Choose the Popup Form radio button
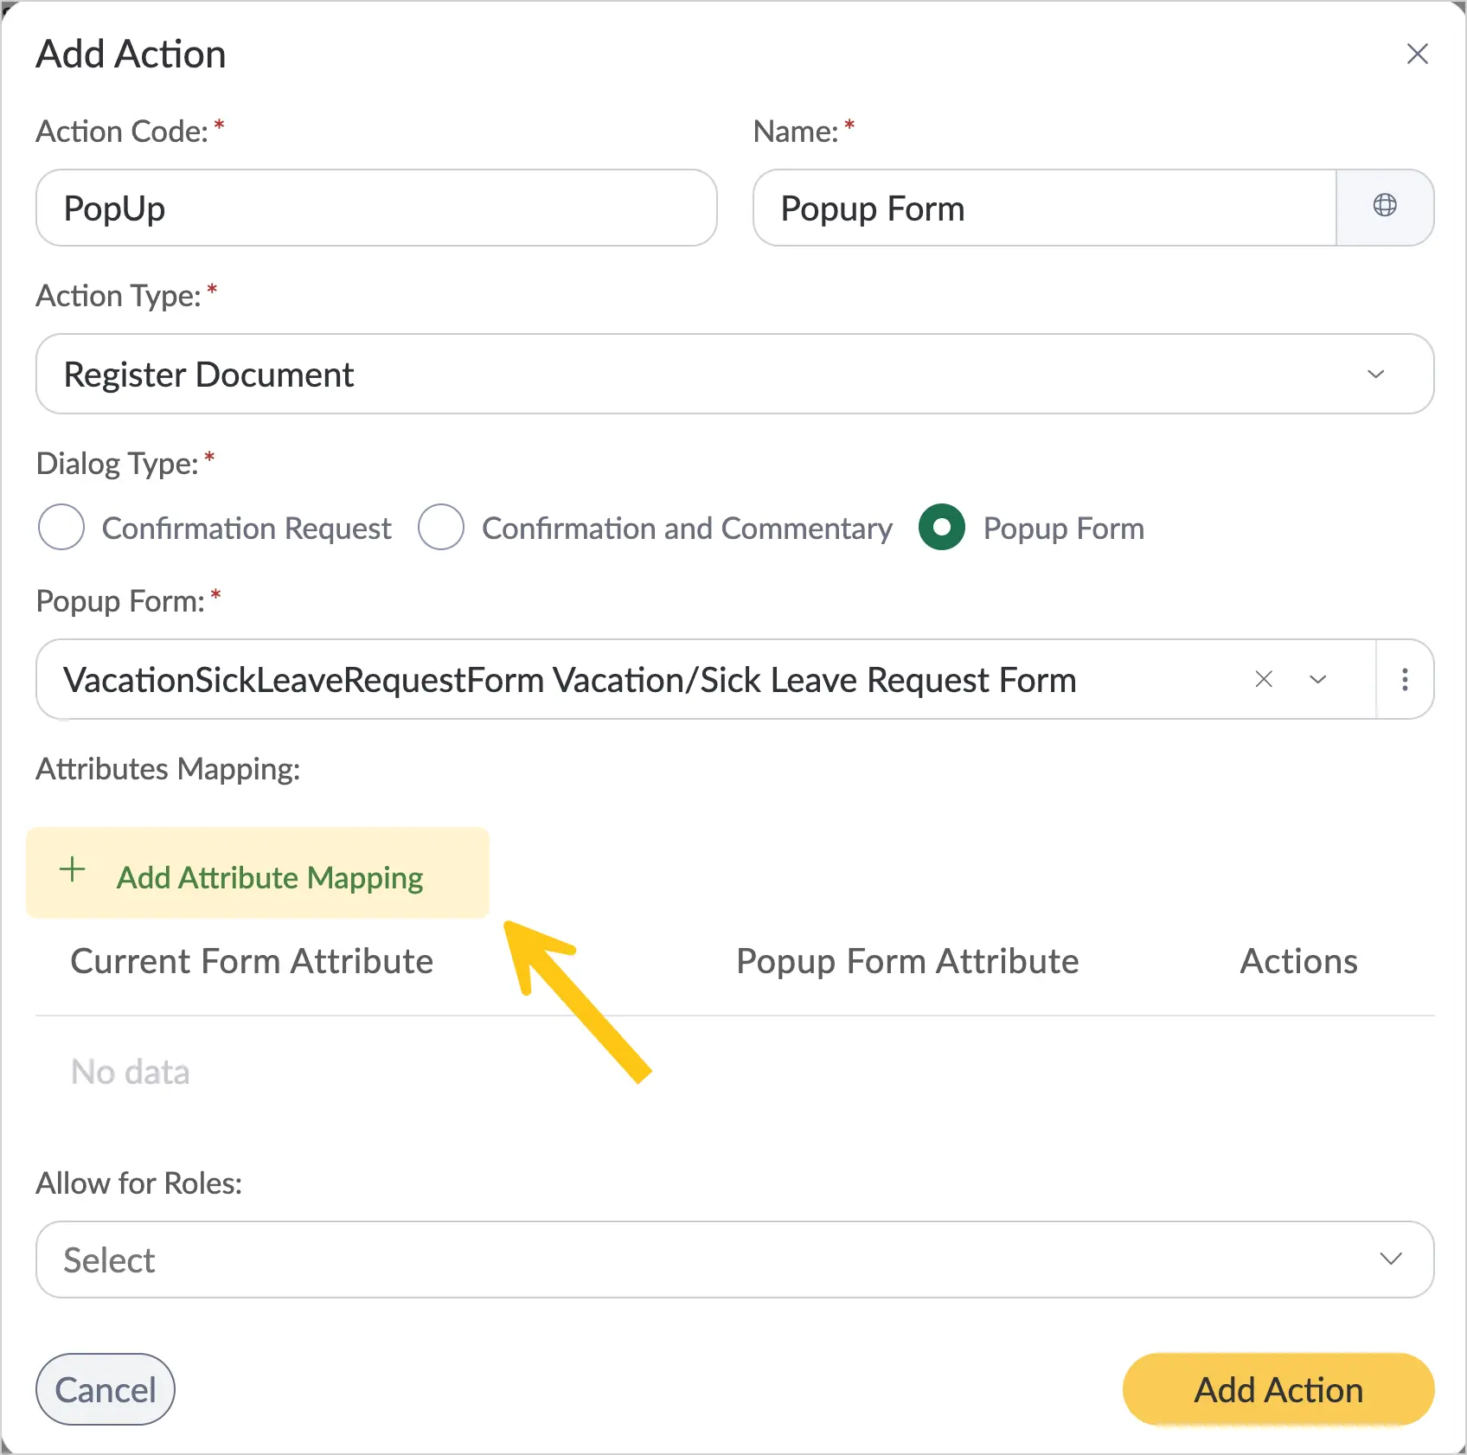1467x1455 pixels. 942,527
